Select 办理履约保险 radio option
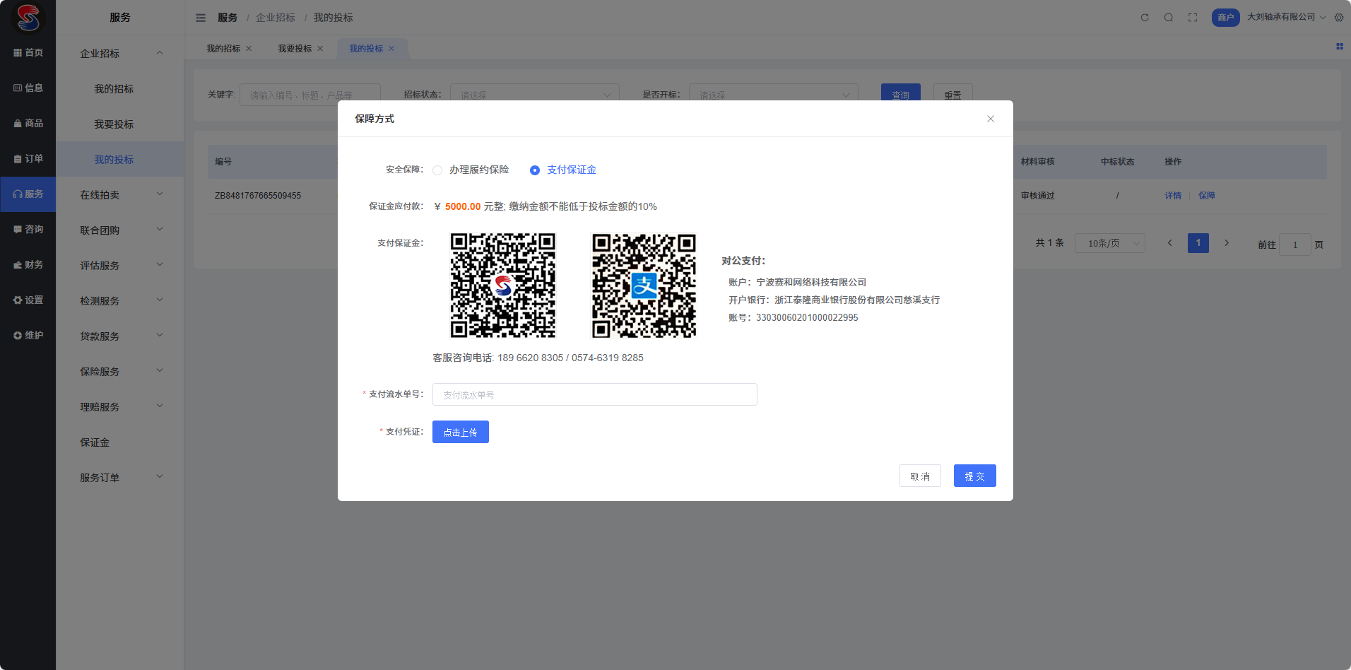The height and width of the screenshot is (670, 1351). coord(437,170)
